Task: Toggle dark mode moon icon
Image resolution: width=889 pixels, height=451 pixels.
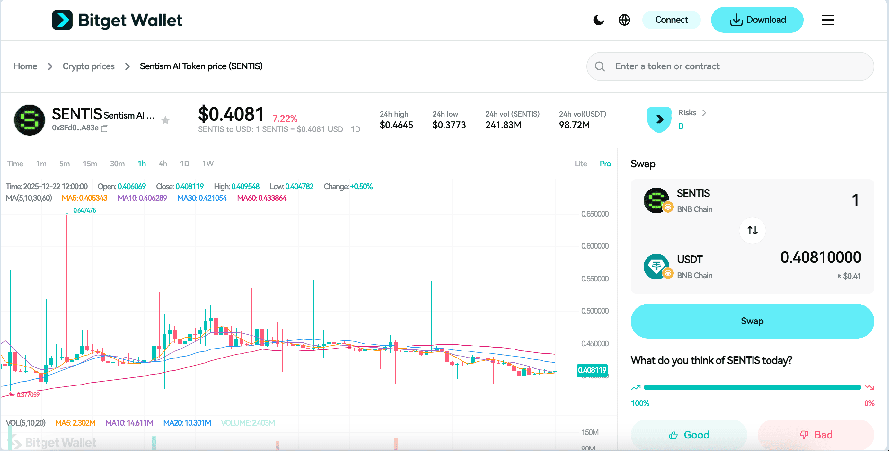Action: point(598,20)
